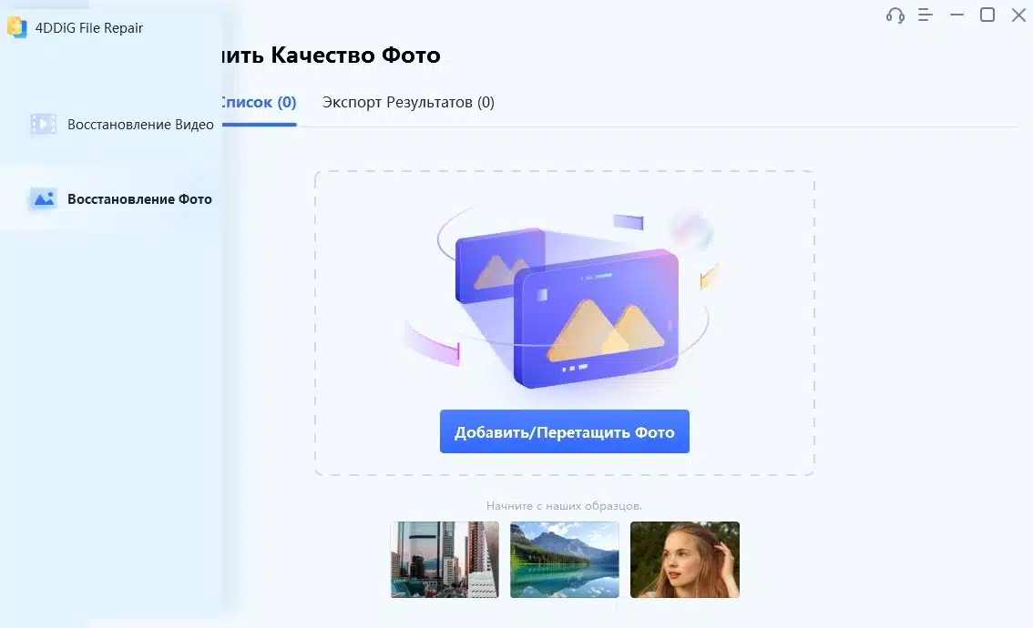Minimize the 4DDiG File Repair window
The image size is (1033, 628).
956,15
